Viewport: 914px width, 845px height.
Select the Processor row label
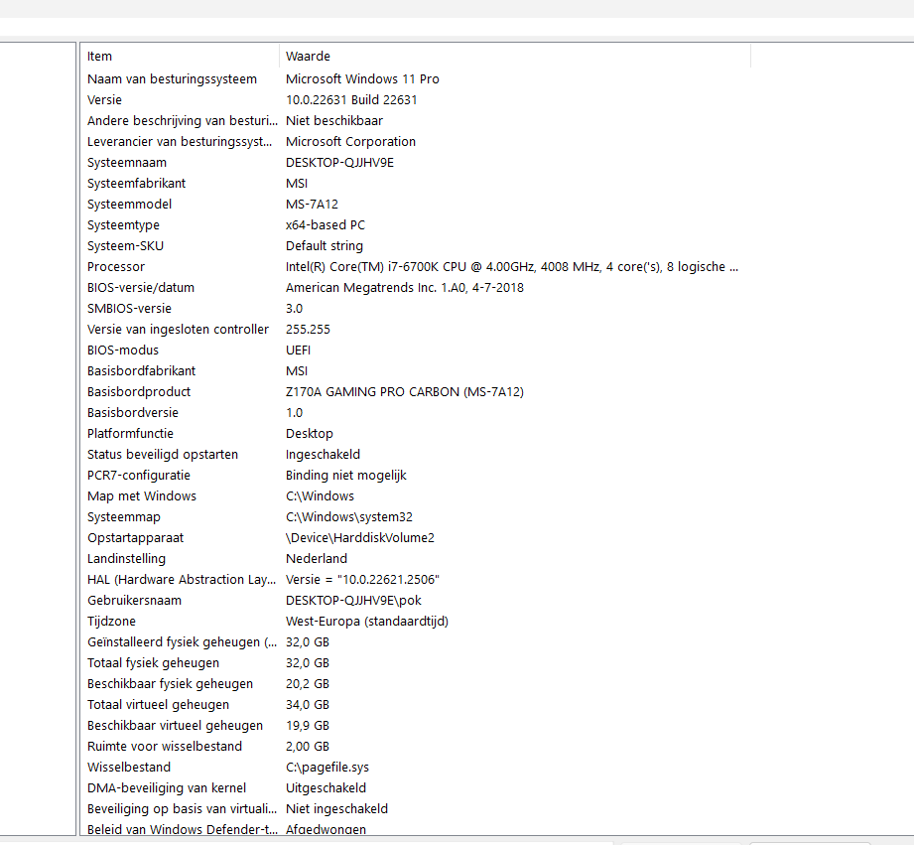pyautogui.click(x=116, y=267)
